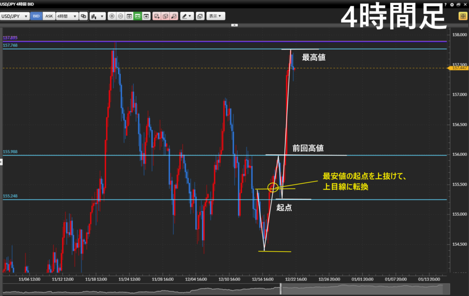Click the overview navigator handle at bottom

(282, 289)
